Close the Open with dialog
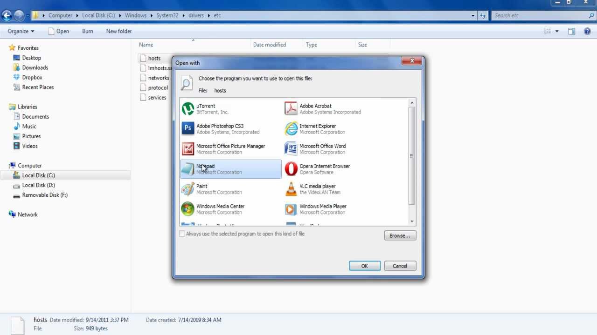The height and width of the screenshot is (335, 597). (x=412, y=61)
